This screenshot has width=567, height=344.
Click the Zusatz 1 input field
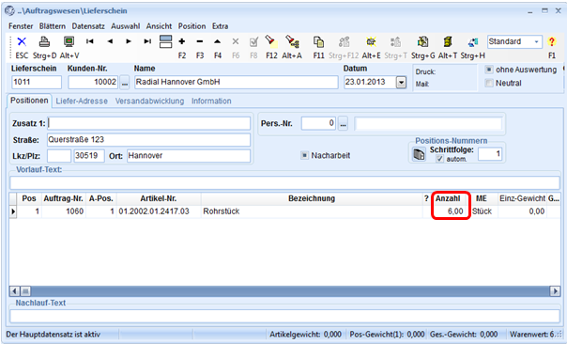coord(148,123)
